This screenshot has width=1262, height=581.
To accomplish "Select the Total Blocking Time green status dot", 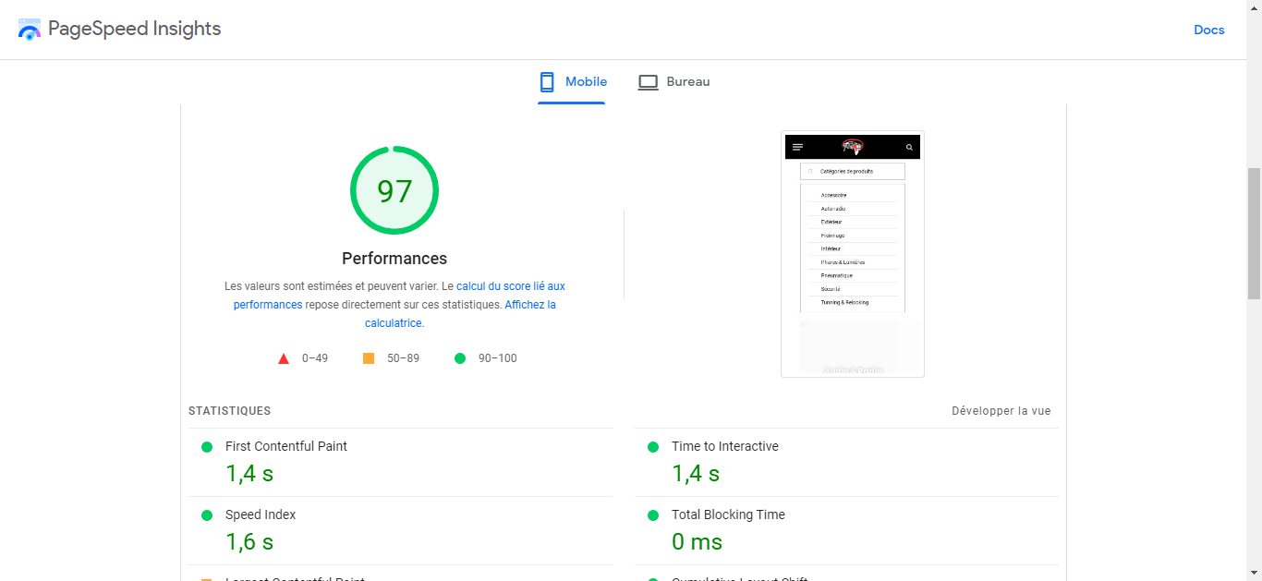I will click(653, 515).
